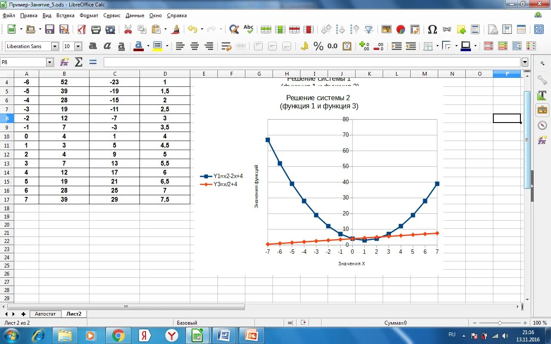551x344 pixels.
Task: Insert hyperlink chain icon
Action: (x=447, y=29)
